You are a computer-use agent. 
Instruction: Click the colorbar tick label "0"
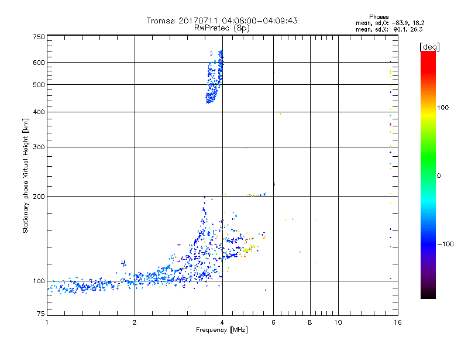coord(439,176)
